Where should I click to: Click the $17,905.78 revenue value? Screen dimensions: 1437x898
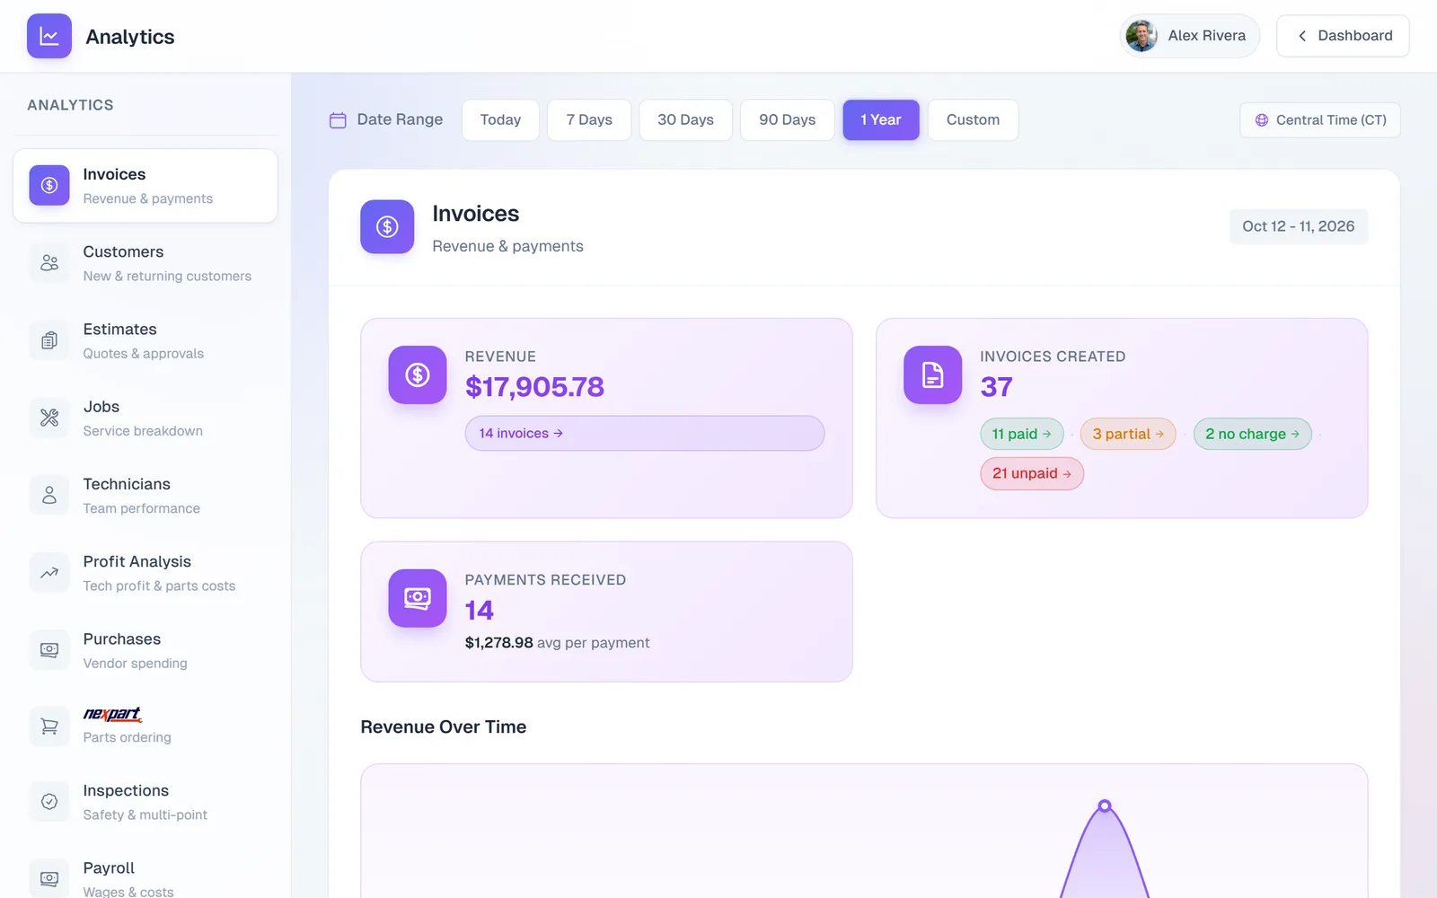point(534,387)
